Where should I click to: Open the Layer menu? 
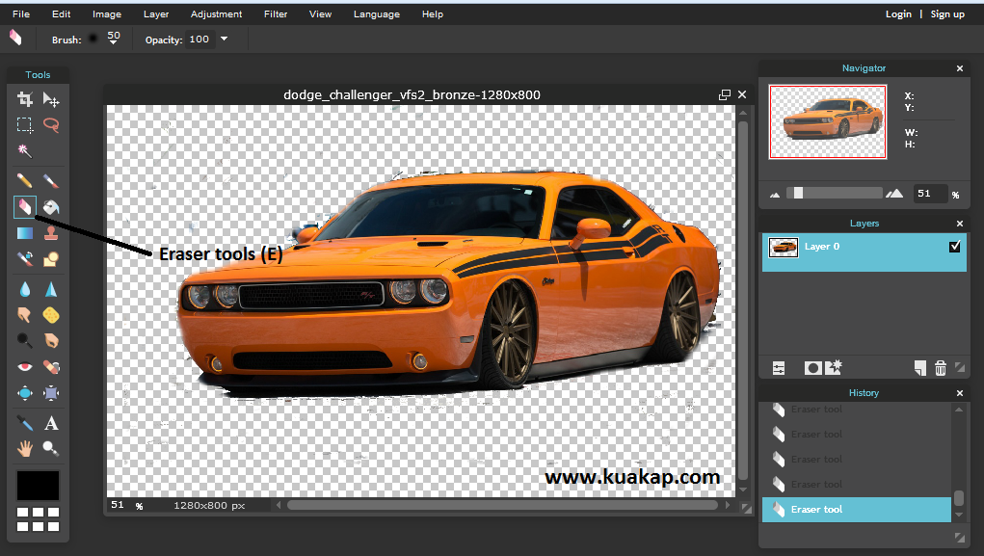pyautogui.click(x=156, y=13)
